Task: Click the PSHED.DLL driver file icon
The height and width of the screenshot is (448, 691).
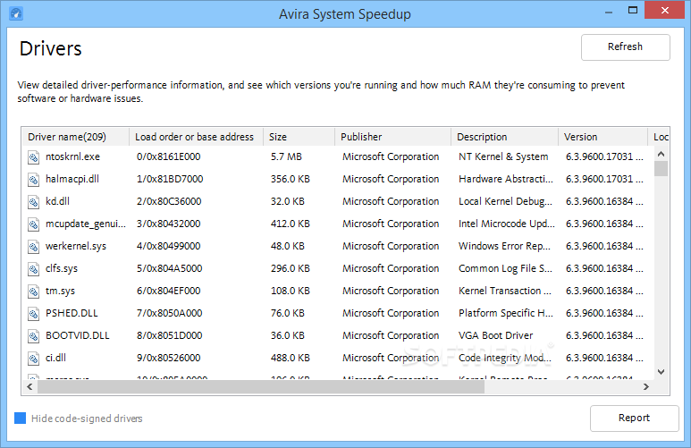Action: pos(33,314)
